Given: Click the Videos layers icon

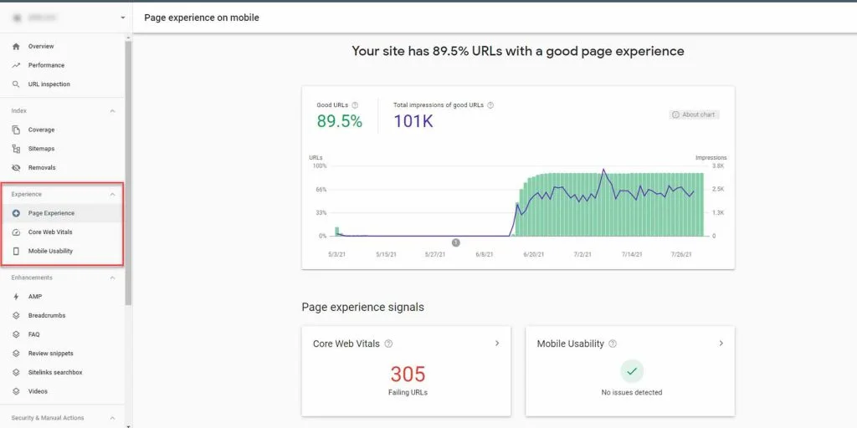Looking at the screenshot, I should coord(16,391).
